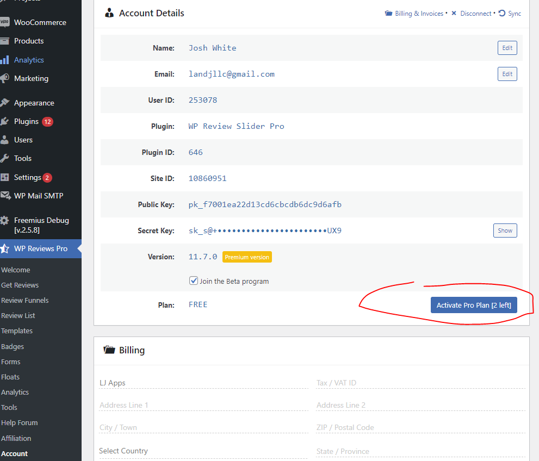Click the Sync link

coord(515,14)
